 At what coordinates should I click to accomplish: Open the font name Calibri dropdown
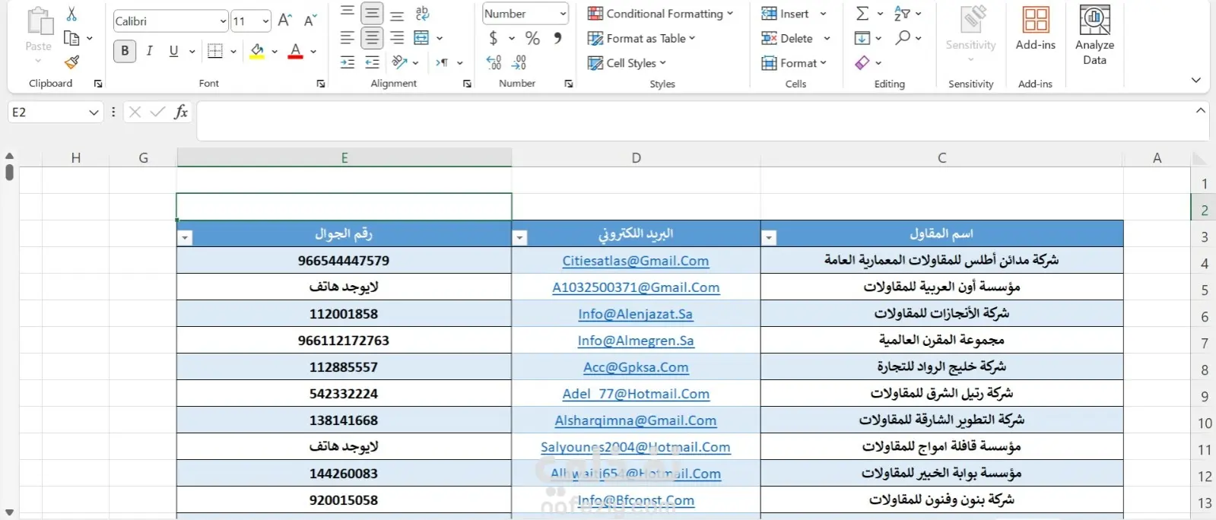(222, 21)
